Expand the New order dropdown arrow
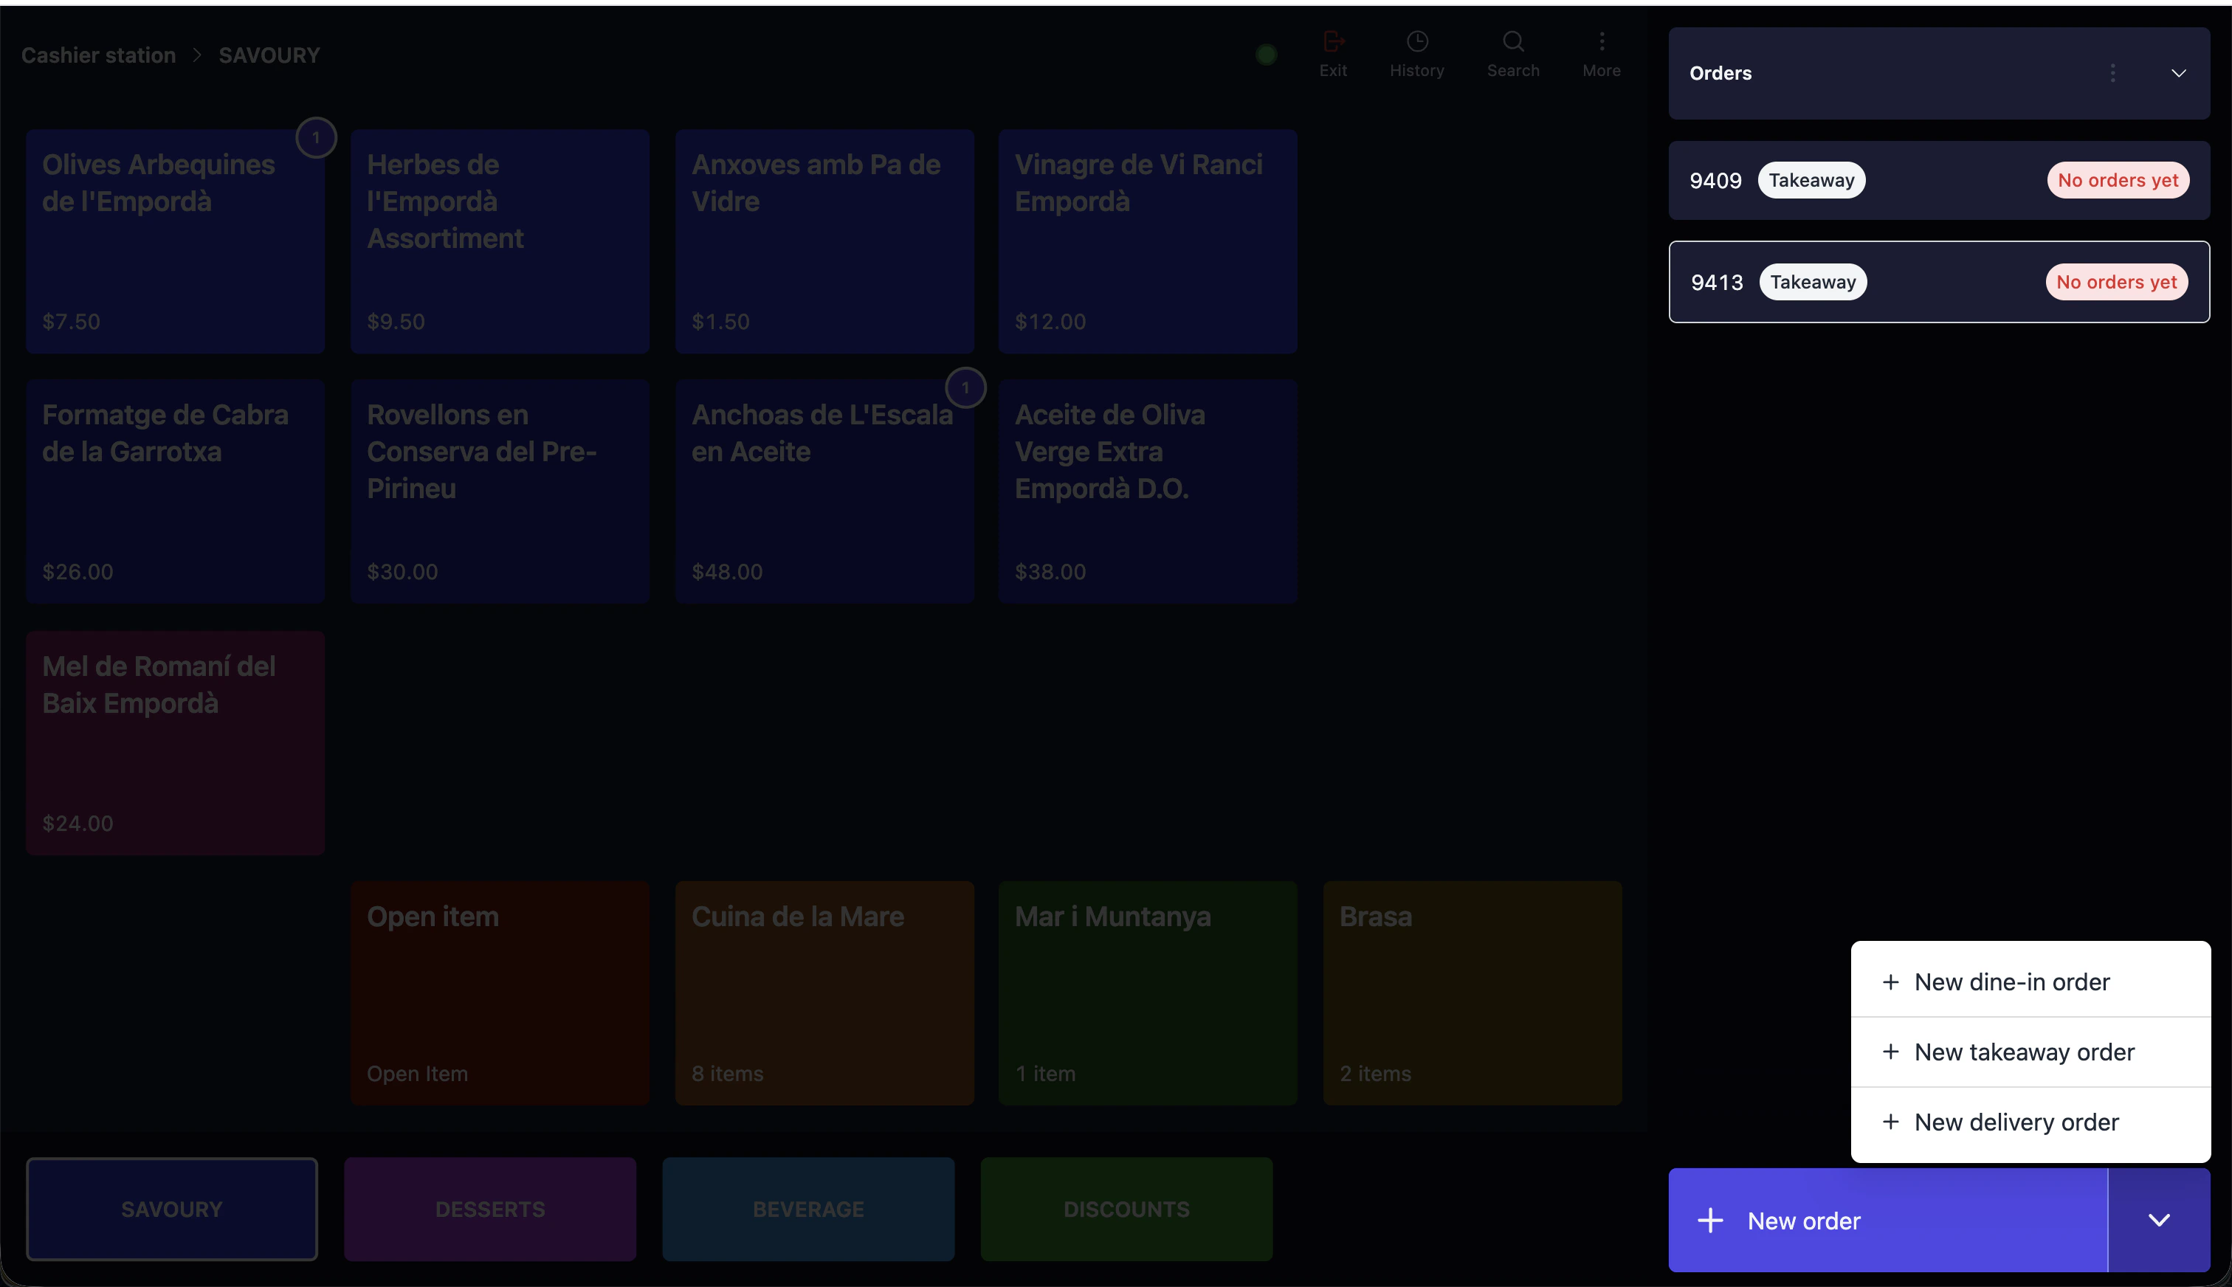 pos(2159,1219)
